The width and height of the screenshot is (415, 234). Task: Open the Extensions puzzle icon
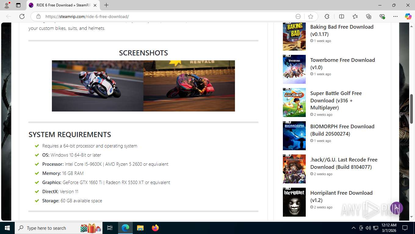[x=327, y=16]
